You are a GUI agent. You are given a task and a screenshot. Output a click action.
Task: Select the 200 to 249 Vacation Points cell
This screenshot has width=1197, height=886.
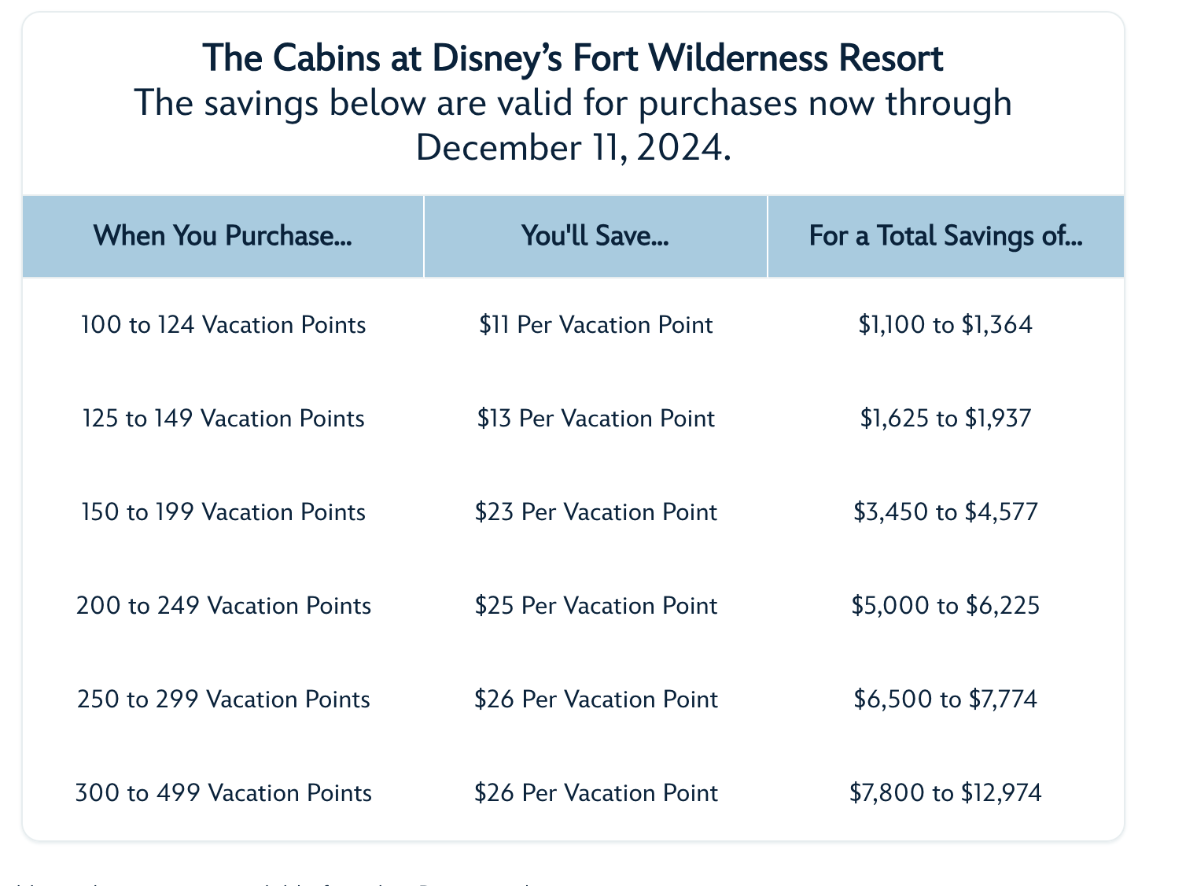(223, 606)
